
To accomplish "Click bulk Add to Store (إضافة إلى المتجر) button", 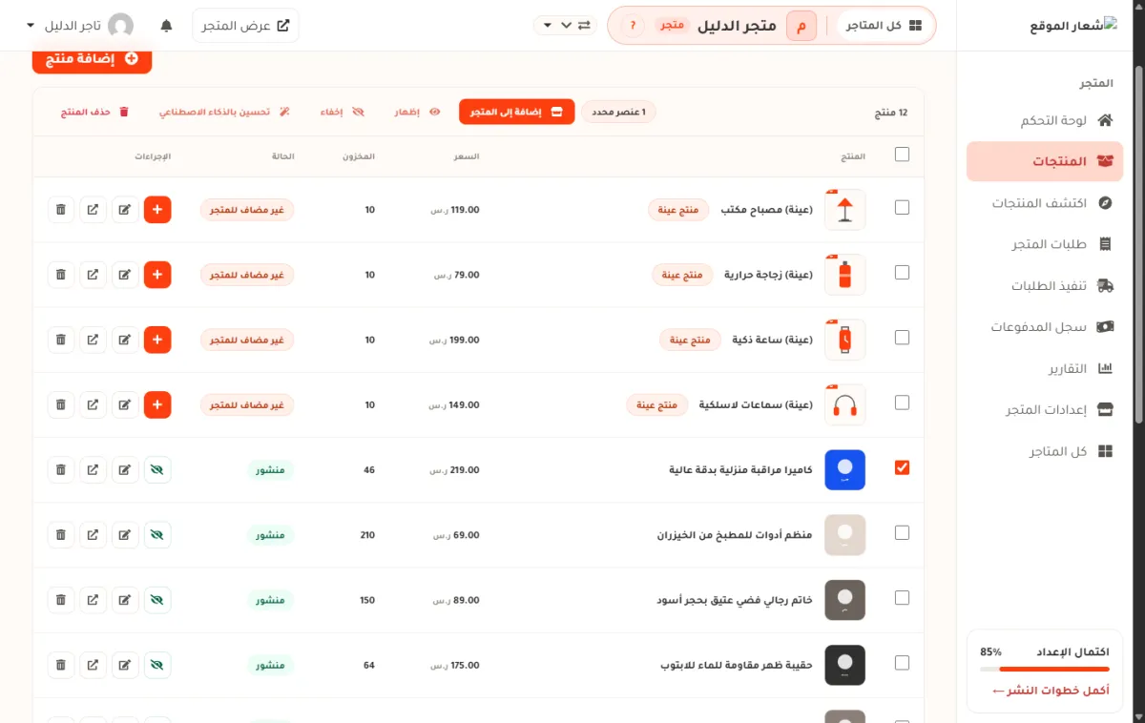I will pos(516,112).
